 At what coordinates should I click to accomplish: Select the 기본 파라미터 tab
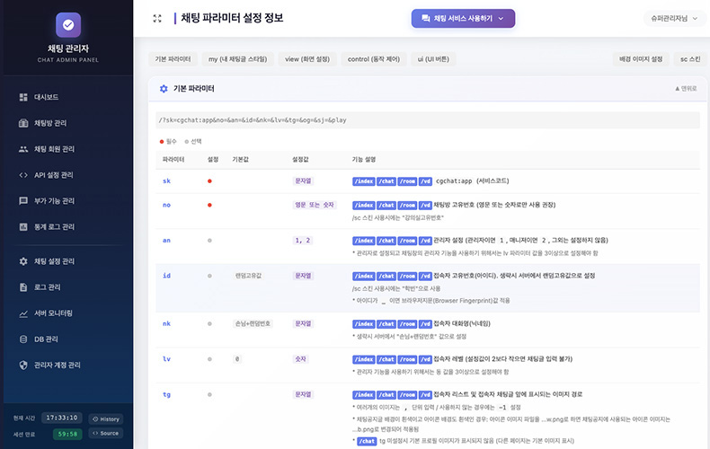point(173,59)
